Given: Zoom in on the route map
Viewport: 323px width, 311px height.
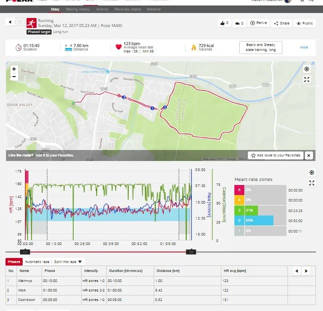Looking at the screenshot, I should [x=14, y=69].
